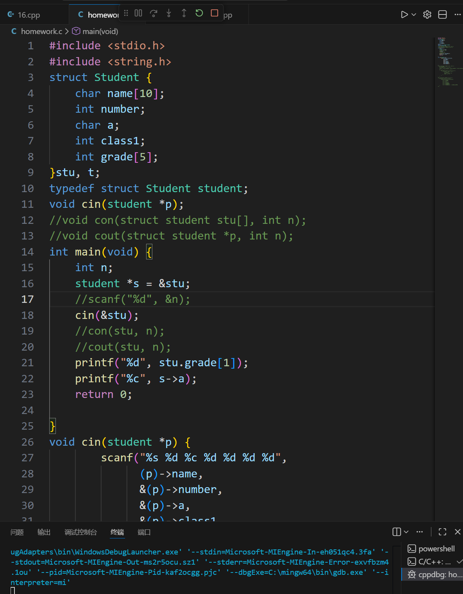Image resolution: width=463 pixels, height=594 pixels.
Task: Step out of function in debugger
Action: pyautogui.click(x=184, y=13)
